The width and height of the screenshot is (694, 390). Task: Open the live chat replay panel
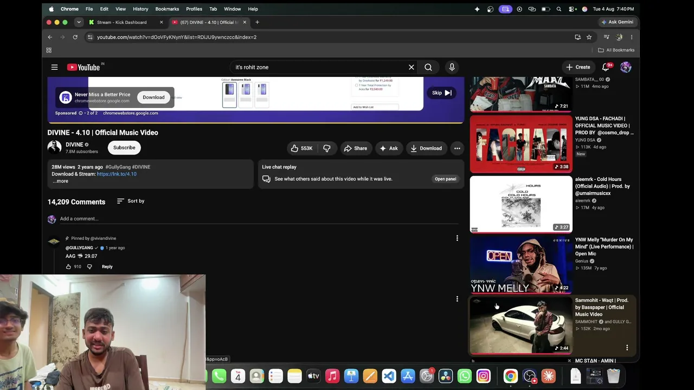point(445,179)
